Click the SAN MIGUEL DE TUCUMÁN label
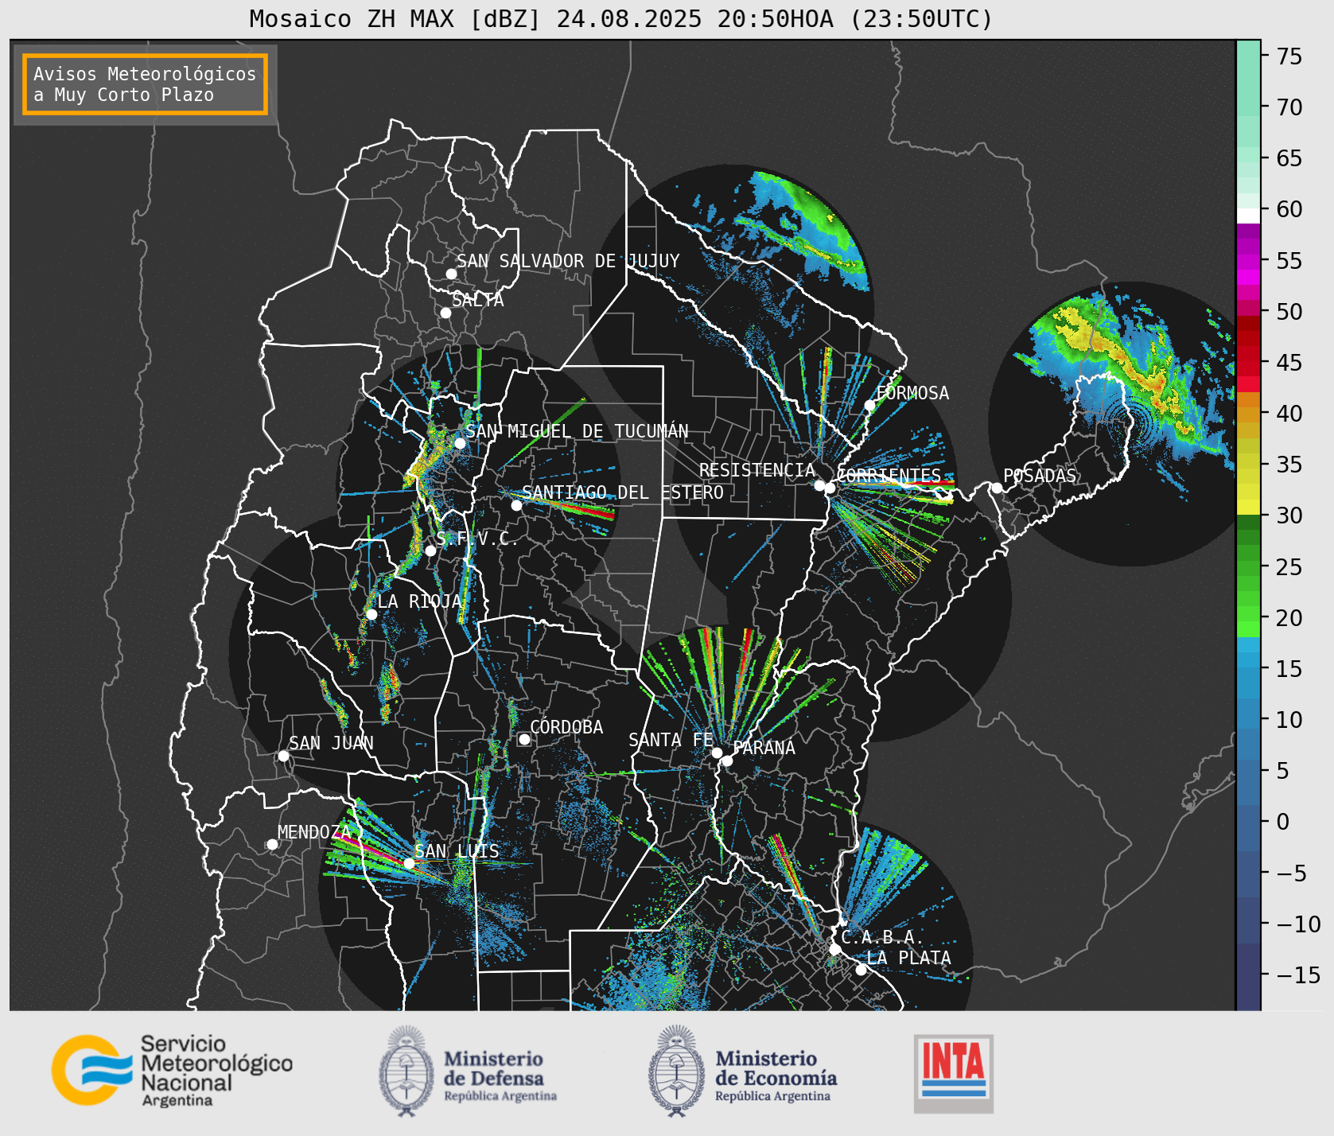The width and height of the screenshot is (1334, 1136). [x=577, y=431]
